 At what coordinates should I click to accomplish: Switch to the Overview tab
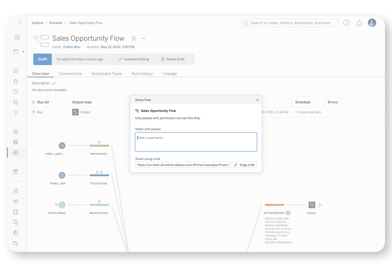coord(41,74)
